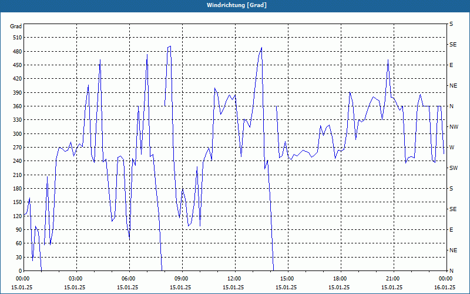Click the E compass label level with 90

click(x=451, y=230)
